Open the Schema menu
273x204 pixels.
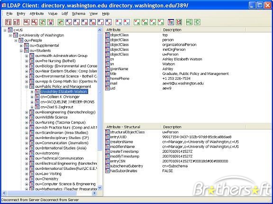coord(79,14)
